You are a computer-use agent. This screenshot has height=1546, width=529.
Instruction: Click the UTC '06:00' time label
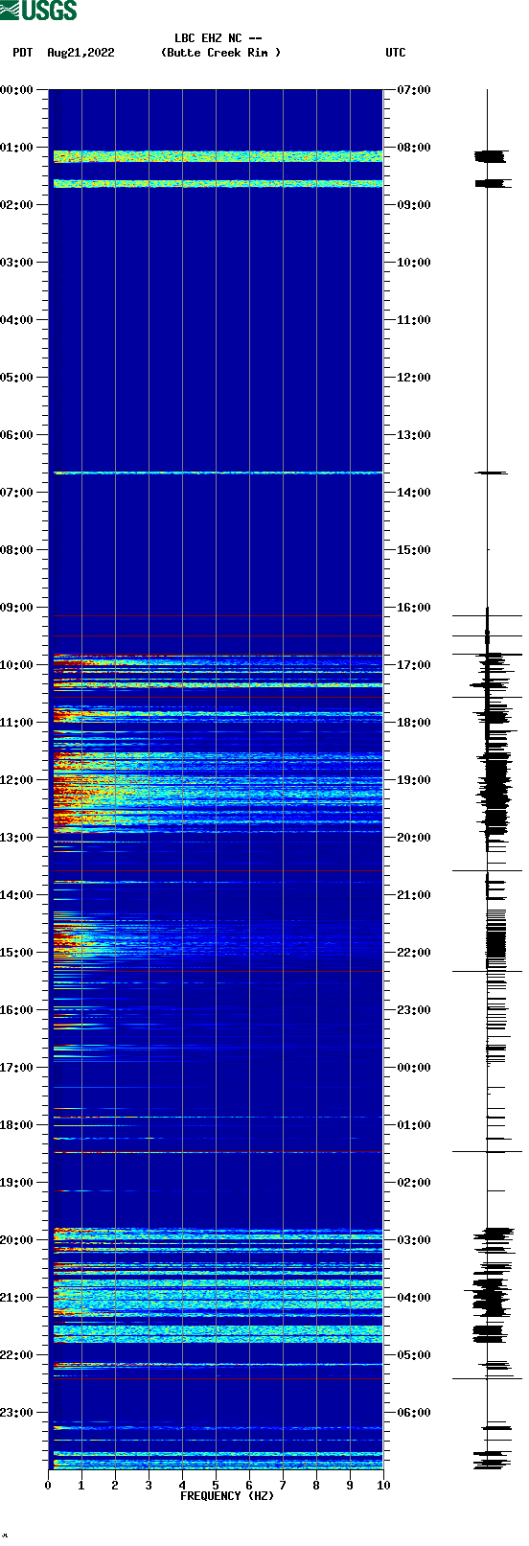click(414, 1413)
